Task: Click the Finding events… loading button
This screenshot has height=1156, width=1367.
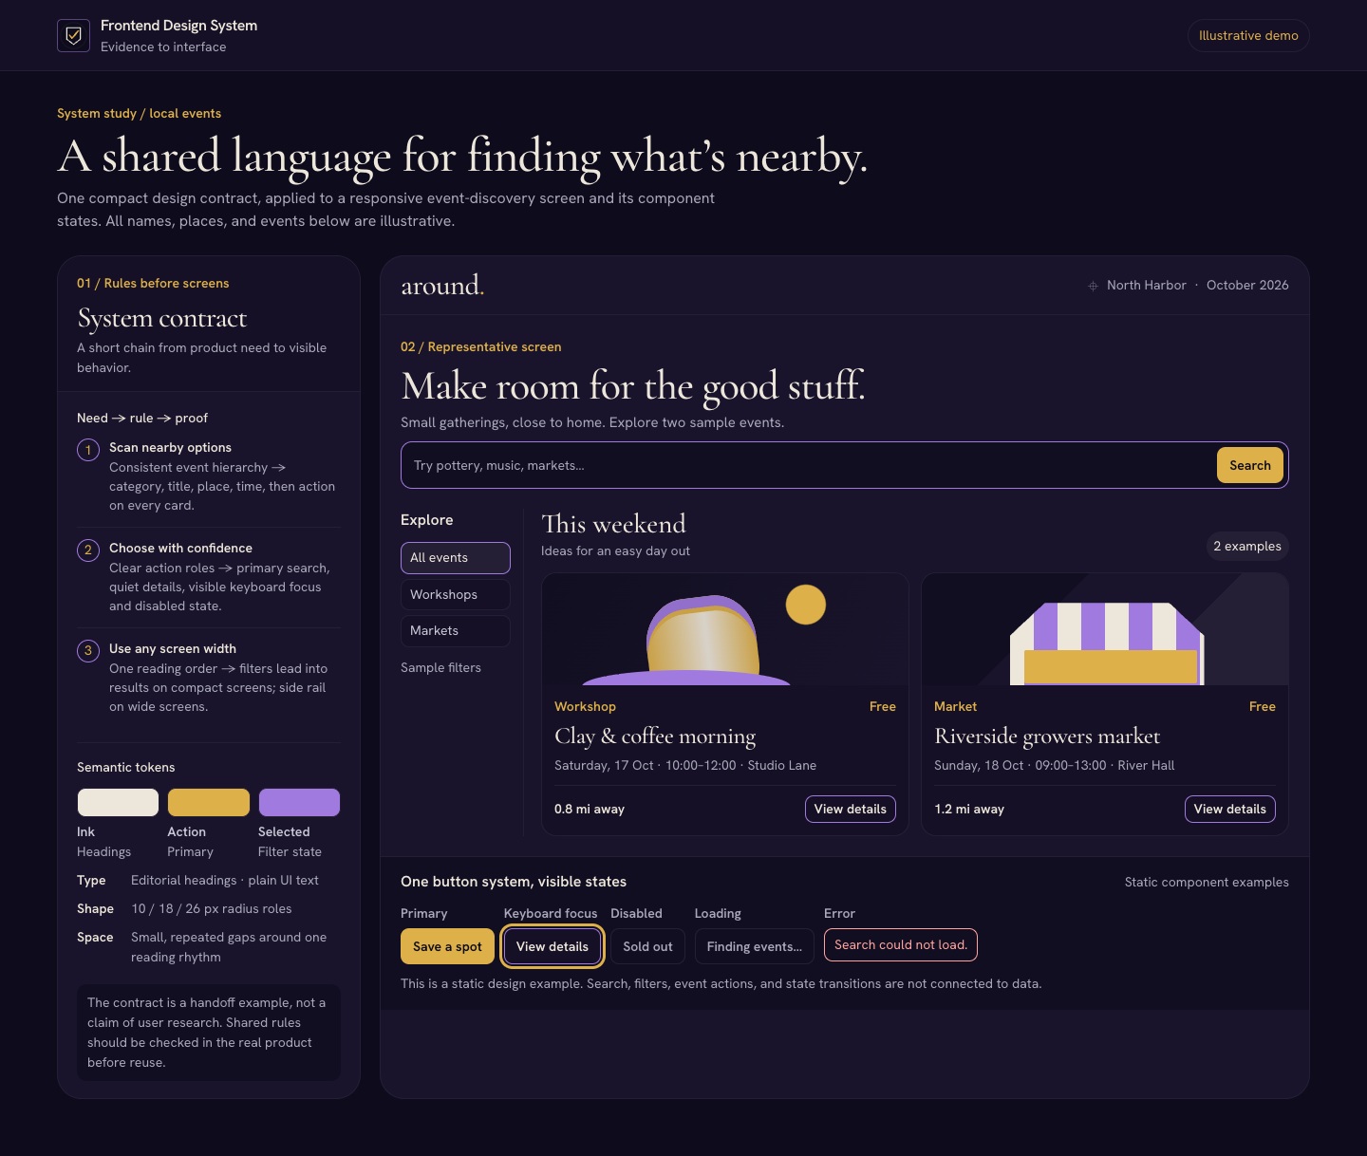Action: tap(755, 946)
